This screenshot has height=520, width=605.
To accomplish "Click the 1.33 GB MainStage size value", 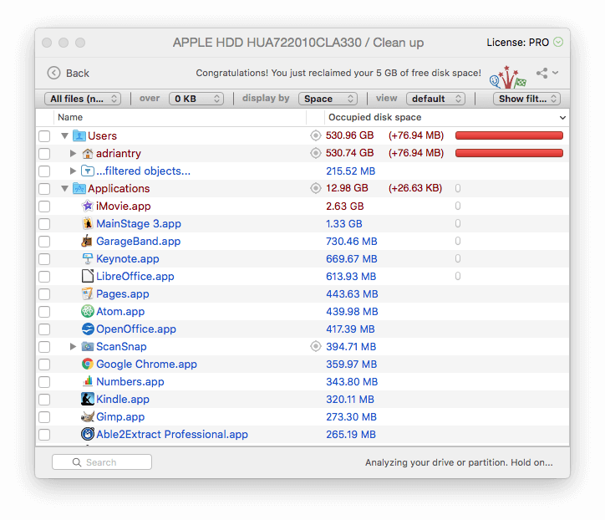I will pos(343,223).
